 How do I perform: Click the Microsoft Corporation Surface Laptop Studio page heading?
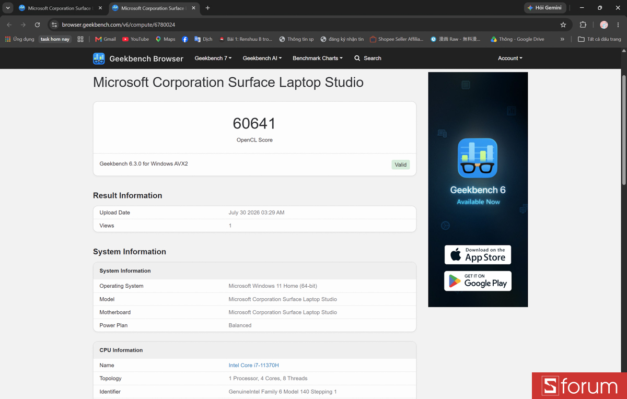[x=228, y=82]
